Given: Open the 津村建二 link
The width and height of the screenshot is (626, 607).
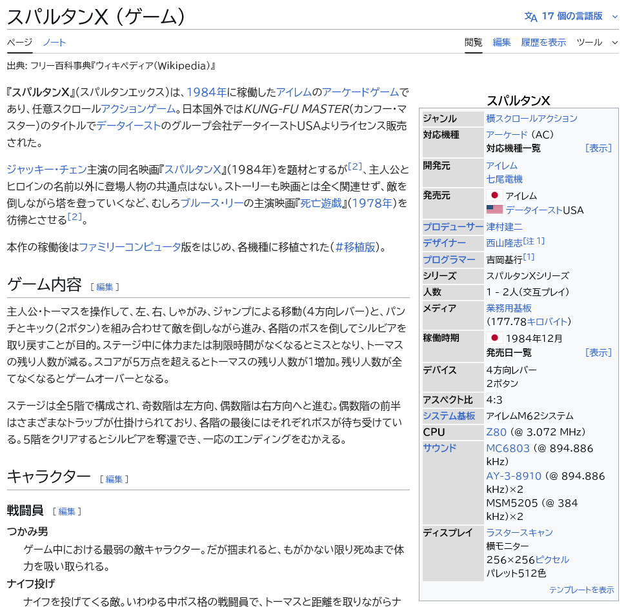Looking at the screenshot, I should click(504, 226).
